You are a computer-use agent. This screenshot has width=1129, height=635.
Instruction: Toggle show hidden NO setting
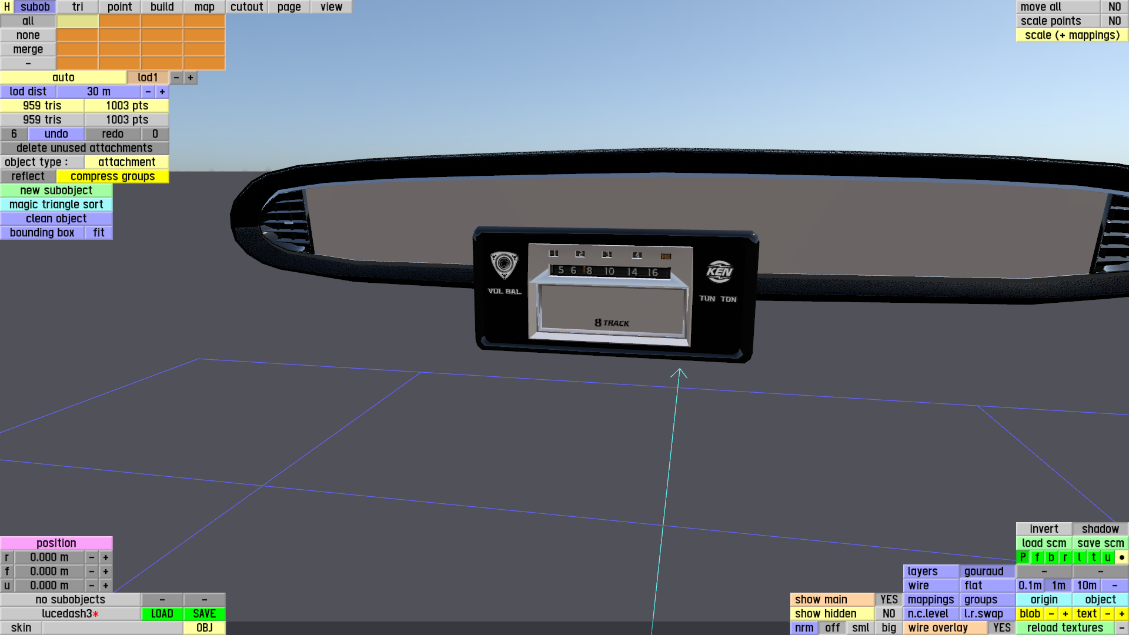click(888, 614)
